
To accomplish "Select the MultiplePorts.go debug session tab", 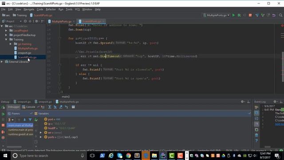I will click(x=67, y=102).
